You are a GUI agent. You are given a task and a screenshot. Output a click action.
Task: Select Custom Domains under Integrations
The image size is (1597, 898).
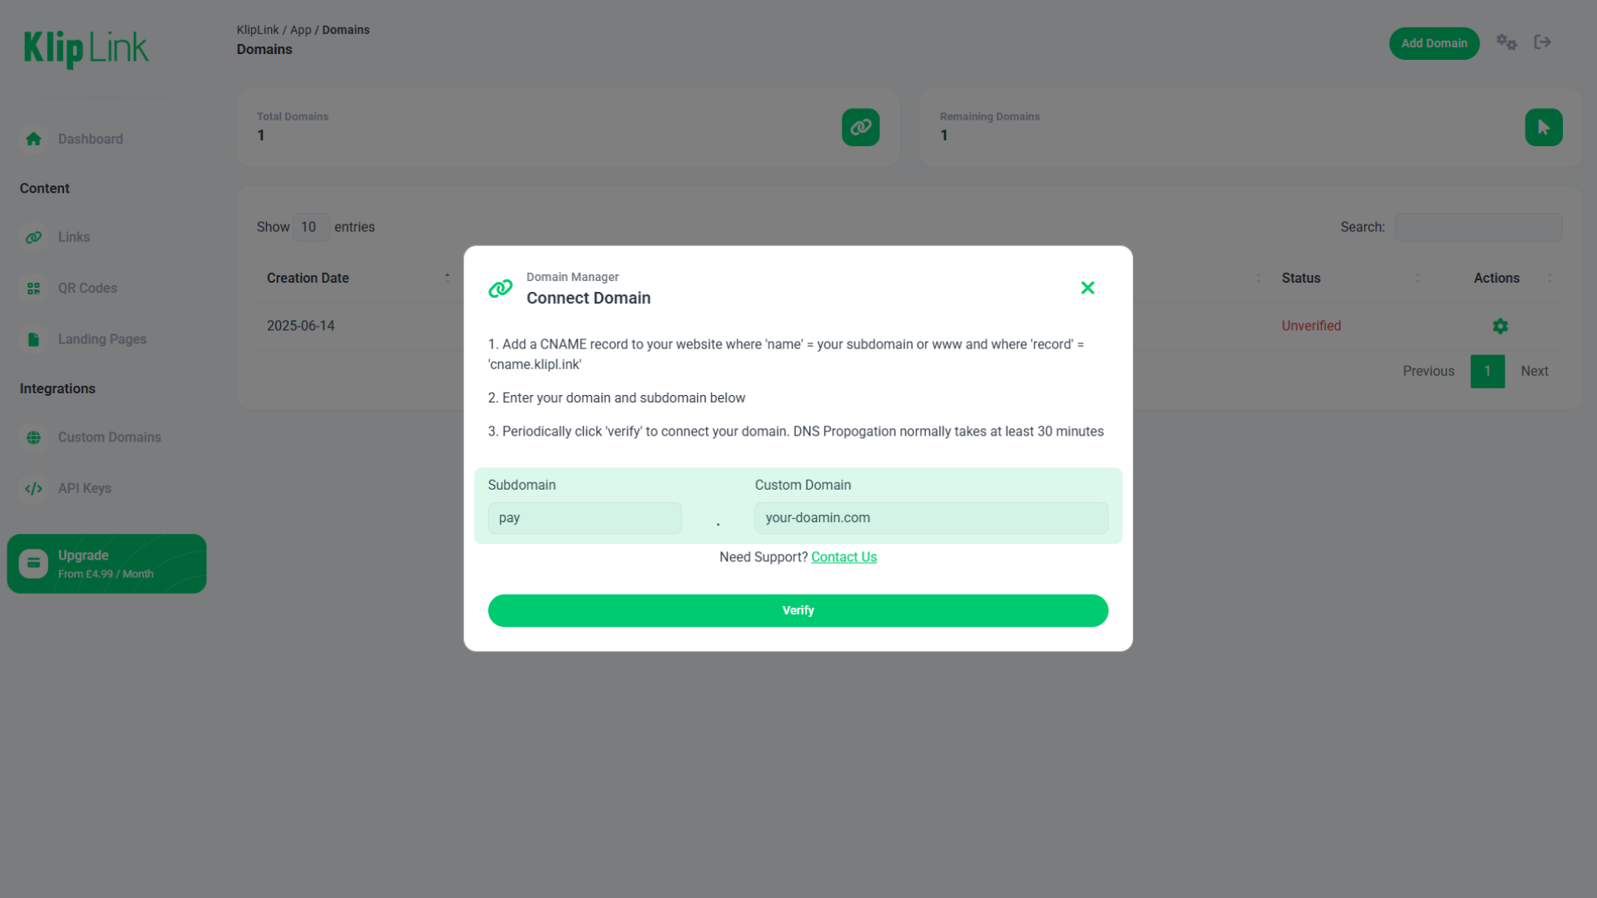[109, 437]
